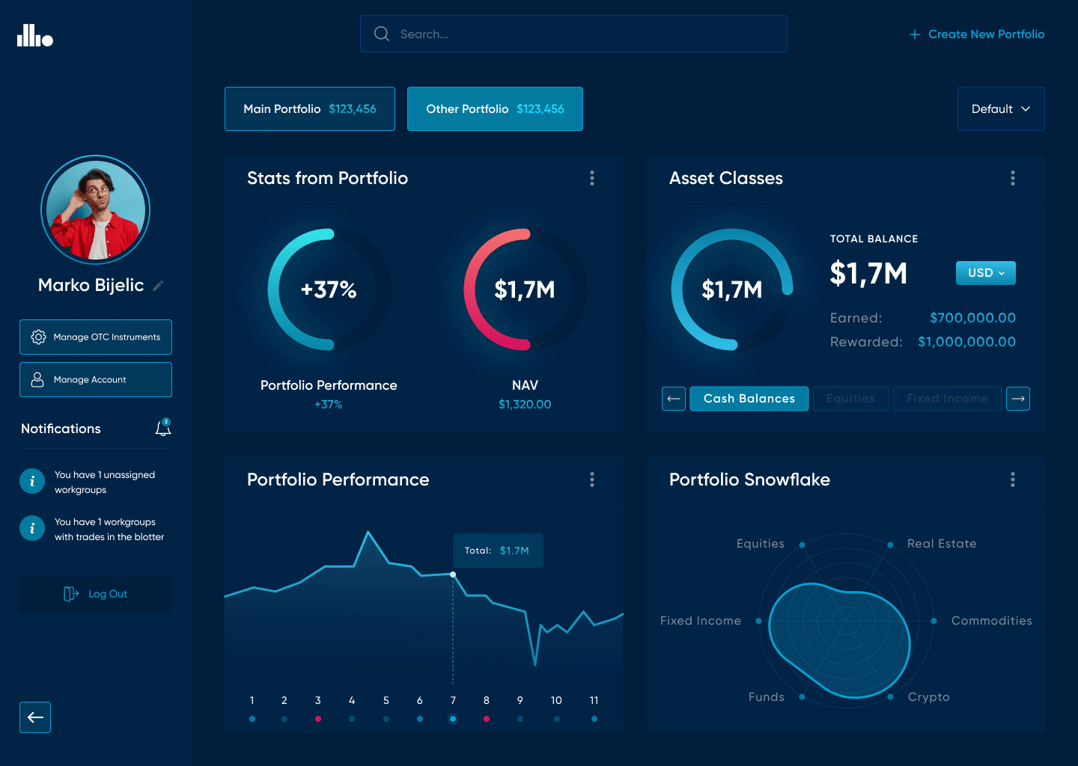Image resolution: width=1078 pixels, height=766 pixels.
Task: Select the Main Portfolio tab
Action: point(309,108)
